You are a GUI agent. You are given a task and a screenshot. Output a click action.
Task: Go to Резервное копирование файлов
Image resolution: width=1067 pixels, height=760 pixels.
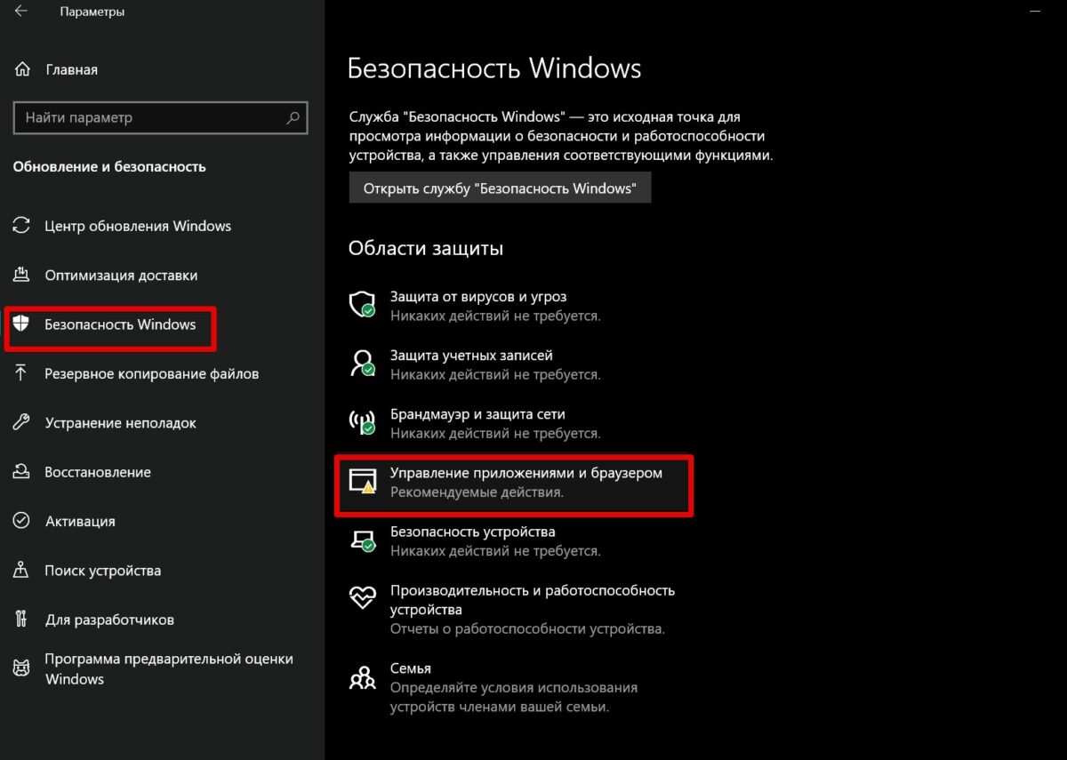pos(152,373)
